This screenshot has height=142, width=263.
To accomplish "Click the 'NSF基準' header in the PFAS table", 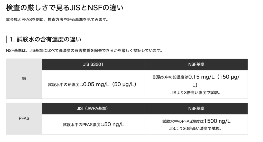I will point(196,108).
